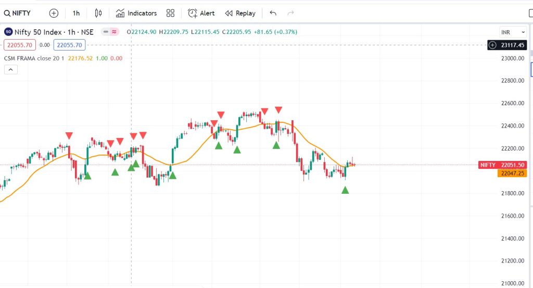
Task: Start bar Replay mode
Action: pyautogui.click(x=240, y=13)
